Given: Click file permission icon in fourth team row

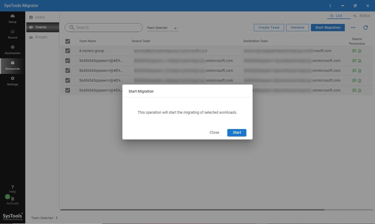Looking at the screenshot, I should [360, 81].
